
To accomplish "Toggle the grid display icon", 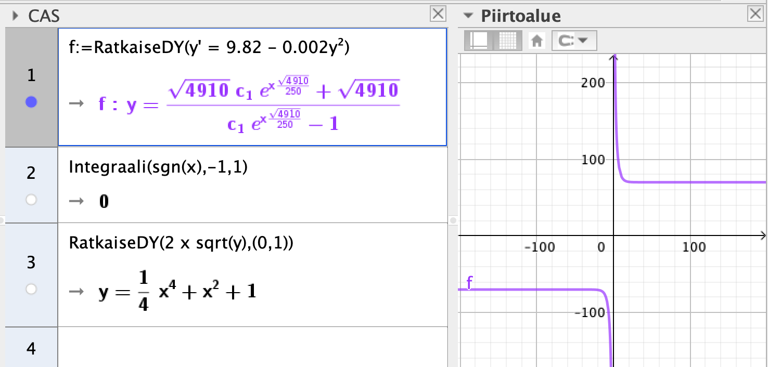I will 506,41.
